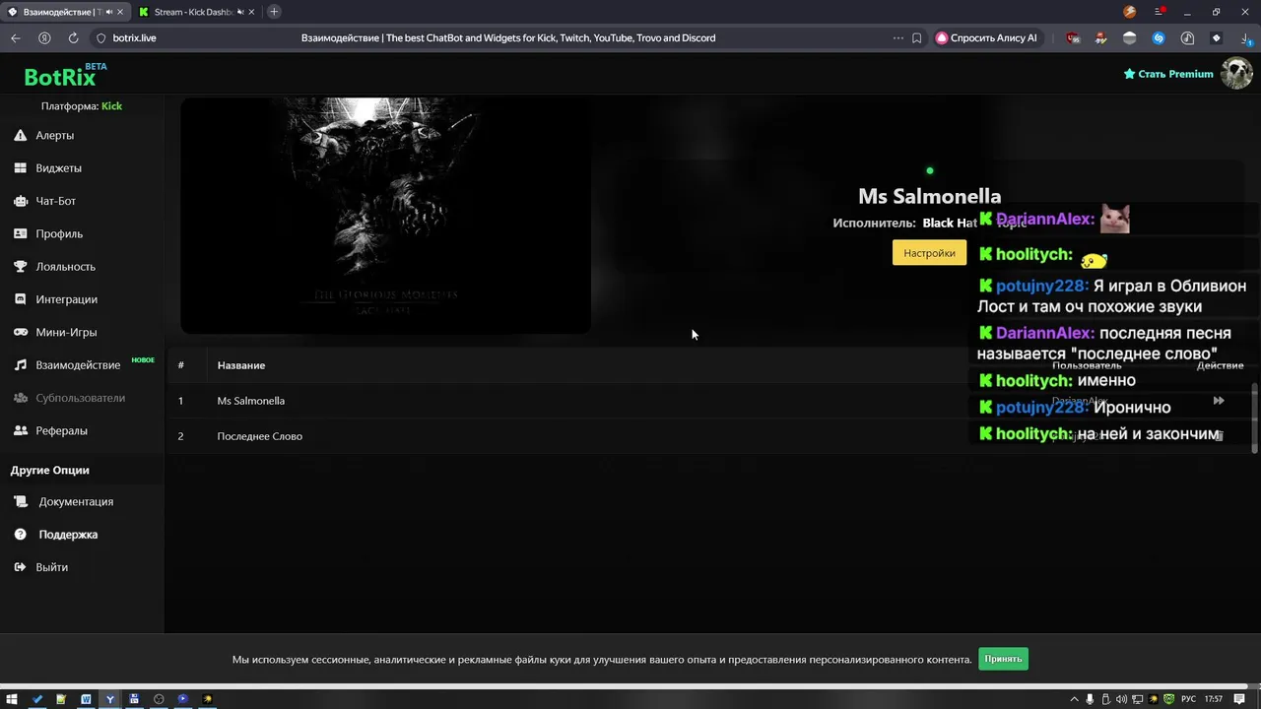1261x709 pixels.
Task: Skip Ms Salmonella with the fast-forward icon
Action: tap(1219, 401)
